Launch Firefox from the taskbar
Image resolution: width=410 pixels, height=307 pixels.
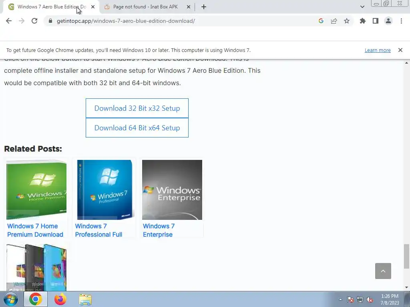click(x=60, y=299)
